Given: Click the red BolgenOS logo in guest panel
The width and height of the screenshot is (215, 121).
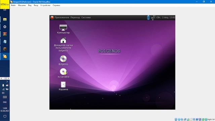Looking at the screenshot, I should [x=52, y=17].
